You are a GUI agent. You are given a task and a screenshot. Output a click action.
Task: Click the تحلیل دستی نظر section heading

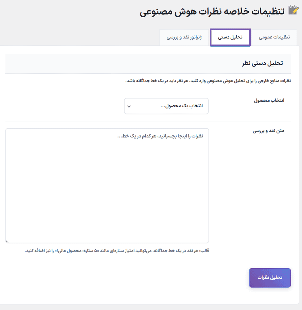tap(262, 63)
